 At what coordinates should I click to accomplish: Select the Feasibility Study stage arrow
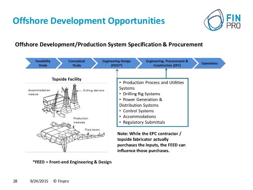pos(43,63)
